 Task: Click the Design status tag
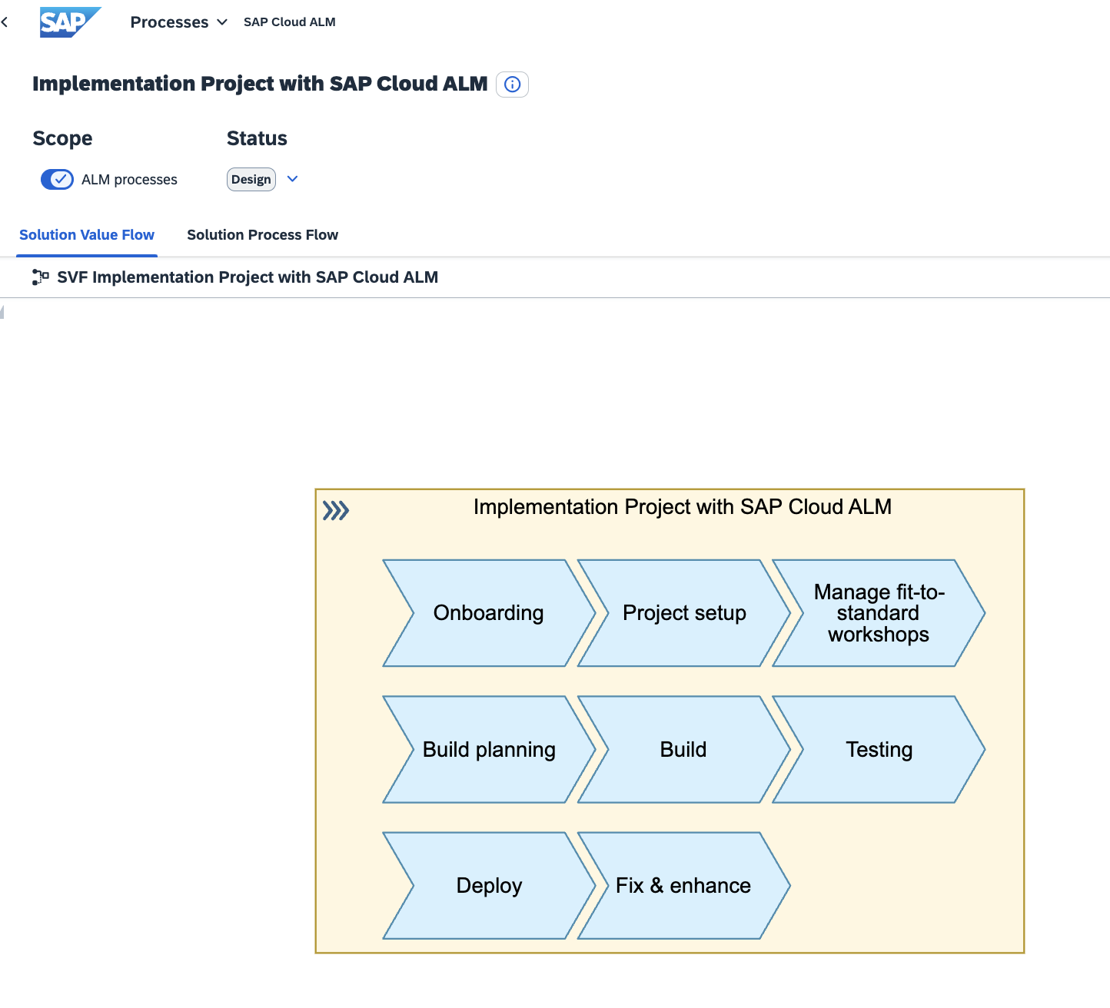click(251, 179)
